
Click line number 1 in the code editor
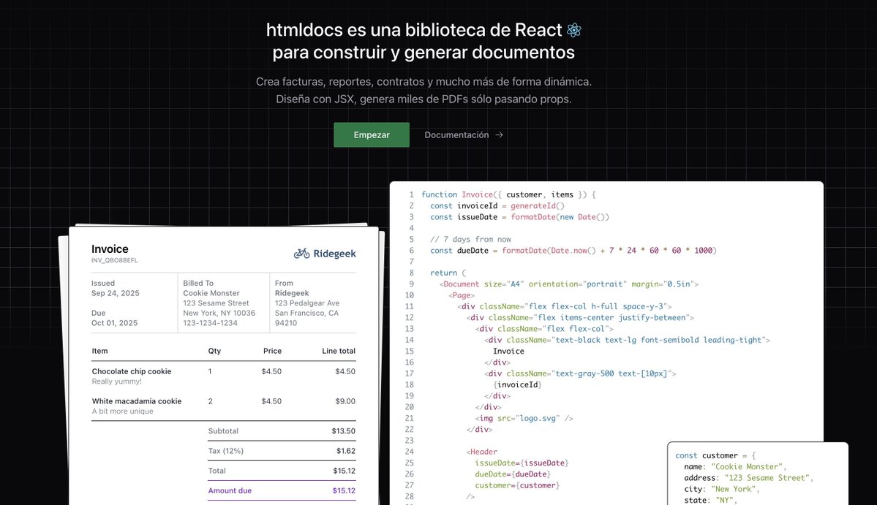pos(411,194)
